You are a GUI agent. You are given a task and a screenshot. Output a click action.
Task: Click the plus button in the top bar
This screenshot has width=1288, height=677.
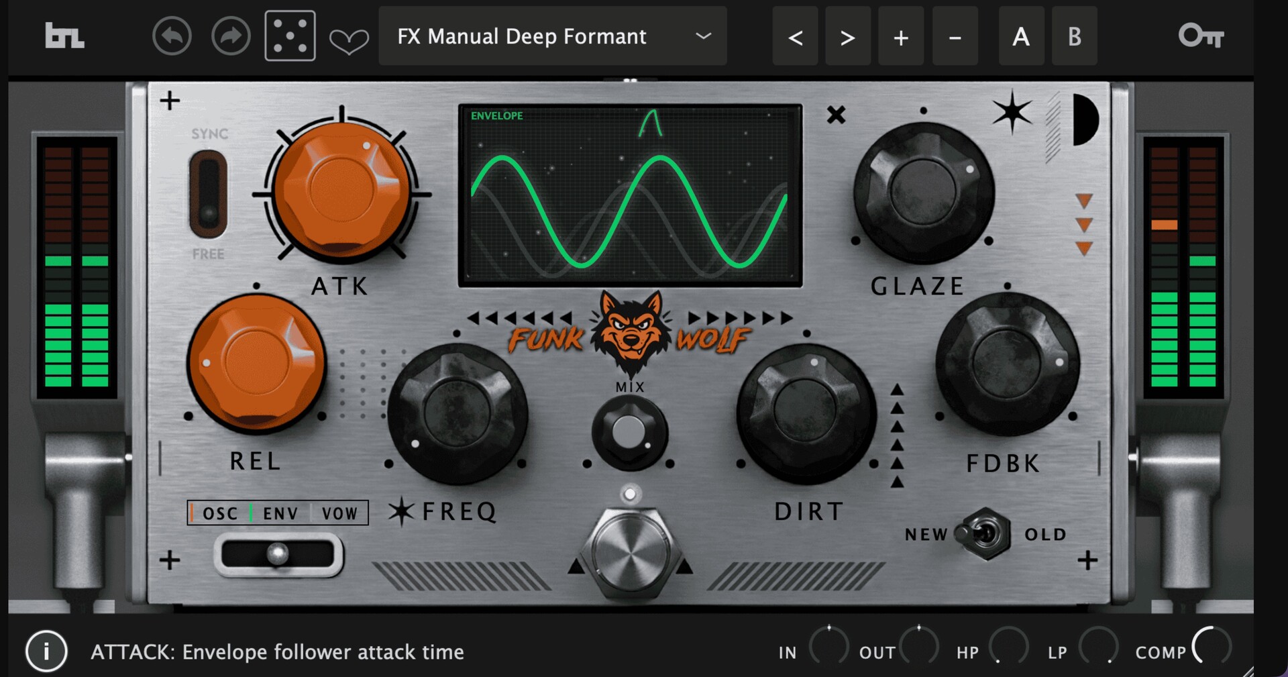[900, 37]
